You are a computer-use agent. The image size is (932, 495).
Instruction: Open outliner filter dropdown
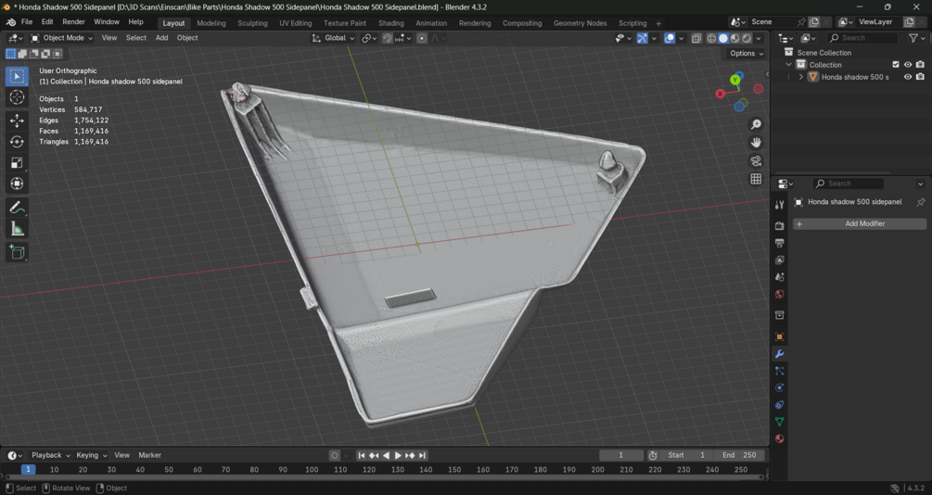tap(917, 38)
